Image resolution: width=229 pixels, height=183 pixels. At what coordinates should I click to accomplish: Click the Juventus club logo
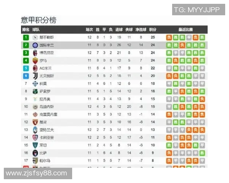[35, 76]
